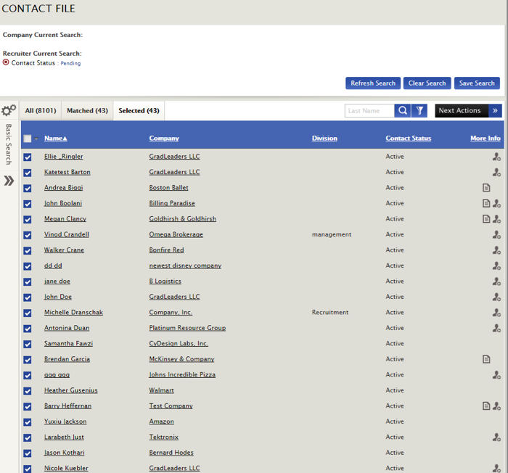The height and width of the screenshot is (473, 508).
Task: Open person icon for Michelle Dranschak
Action: click(x=496, y=312)
